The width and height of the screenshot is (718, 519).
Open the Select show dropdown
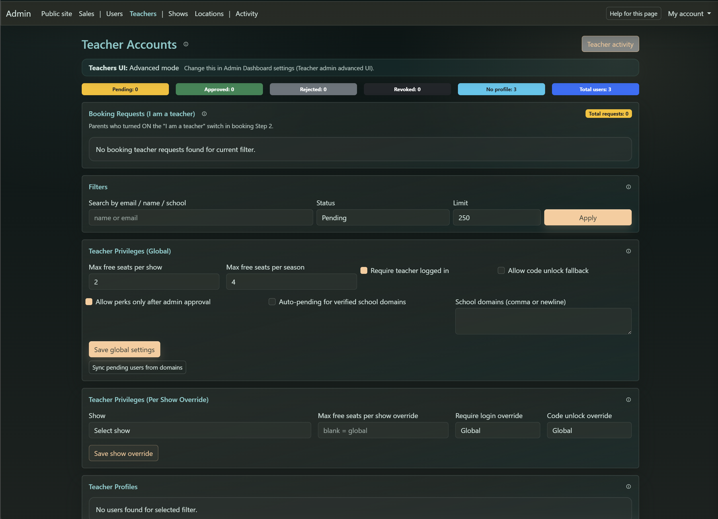click(200, 430)
